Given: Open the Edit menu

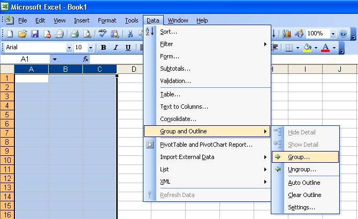Looking at the screenshot, I should [x=40, y=20].
